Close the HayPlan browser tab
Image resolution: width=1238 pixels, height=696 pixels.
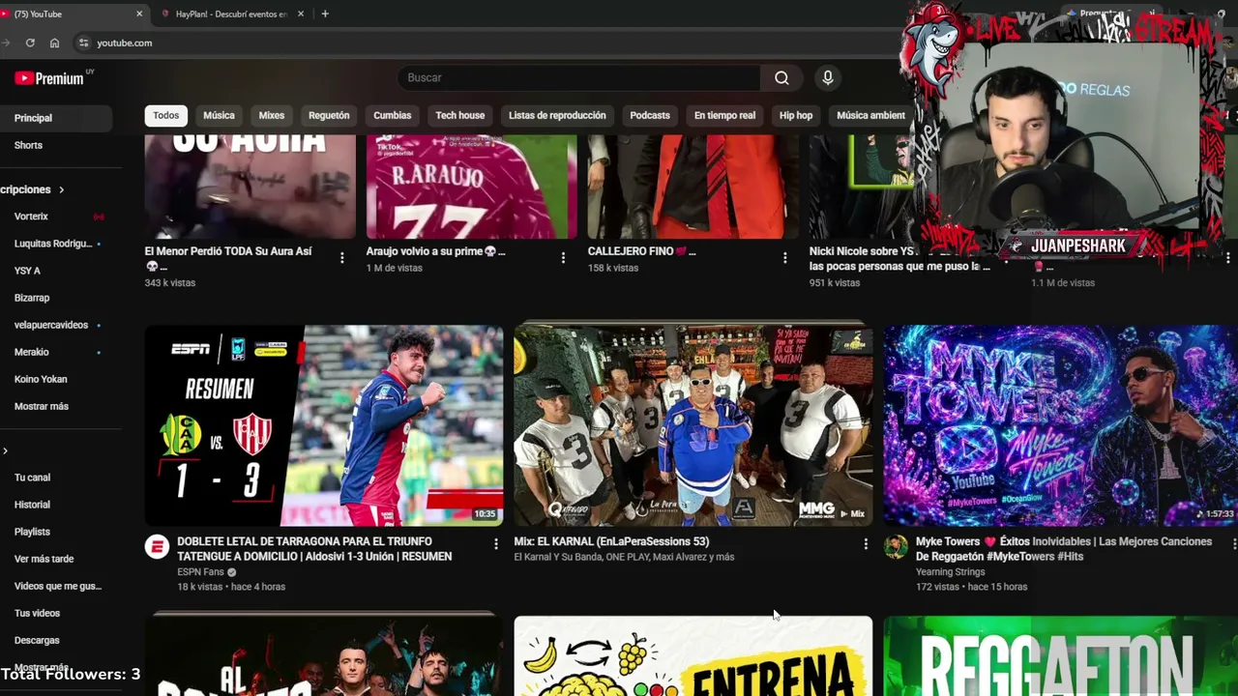point(301,14)
